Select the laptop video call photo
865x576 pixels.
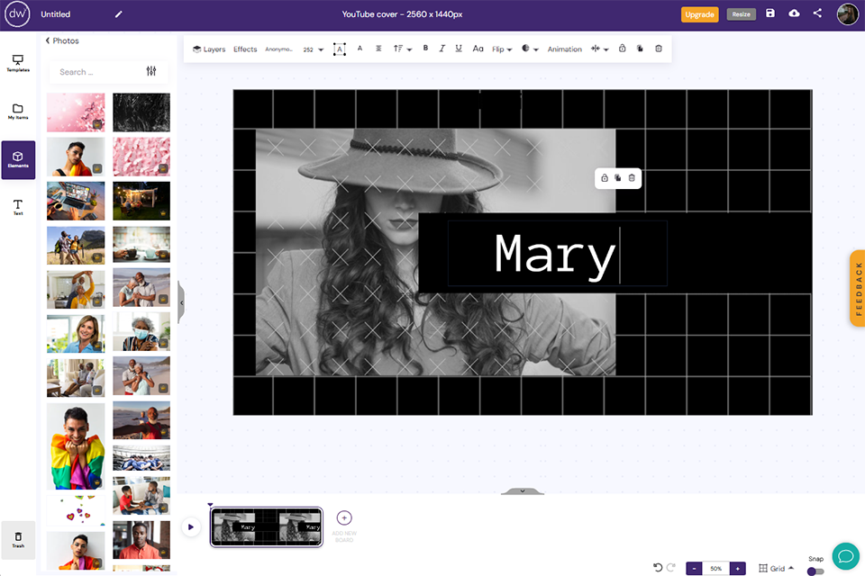click(x=76, y=202)
